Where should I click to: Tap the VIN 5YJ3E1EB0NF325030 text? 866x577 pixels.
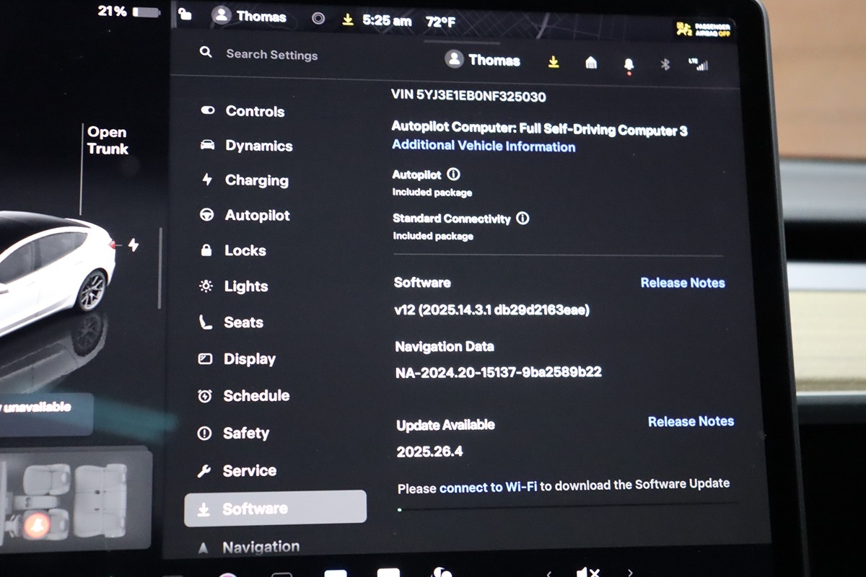click(x=468, y=96)
